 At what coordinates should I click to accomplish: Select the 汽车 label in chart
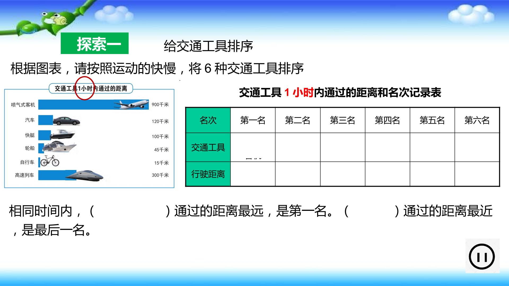(x=30, y=120)
